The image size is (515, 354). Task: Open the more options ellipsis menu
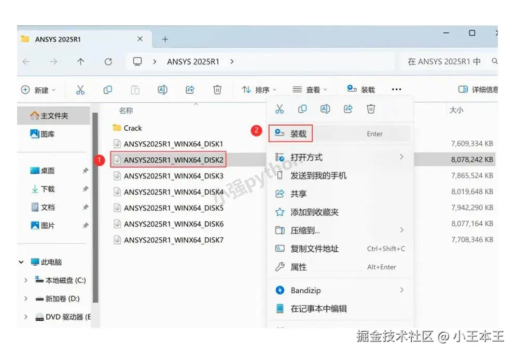[x=396, y=89]
